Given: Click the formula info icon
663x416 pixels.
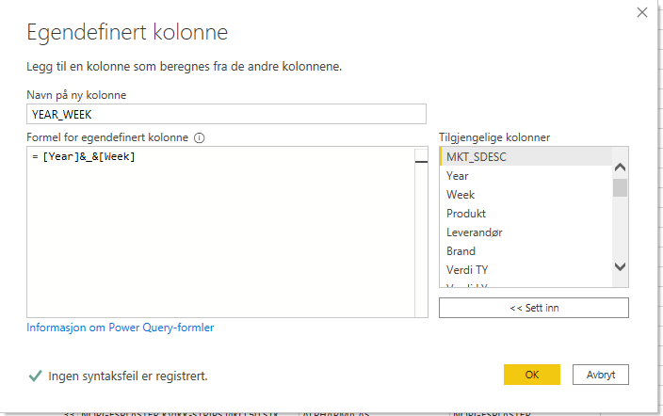Looking at the screenshot, I should (199, 137).
